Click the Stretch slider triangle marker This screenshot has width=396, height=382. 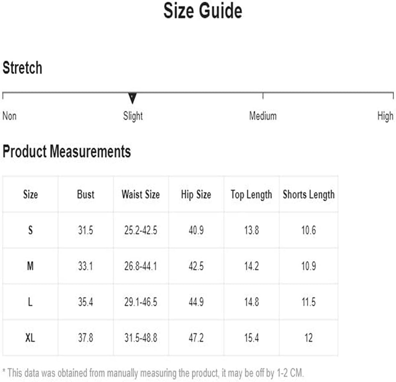click(132, 98)
